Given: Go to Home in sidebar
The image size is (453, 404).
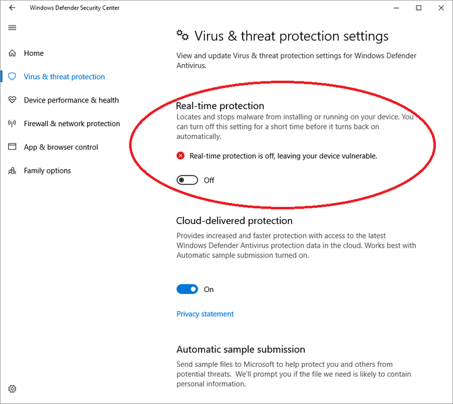Looking at the screenshot, I should 34,53.
